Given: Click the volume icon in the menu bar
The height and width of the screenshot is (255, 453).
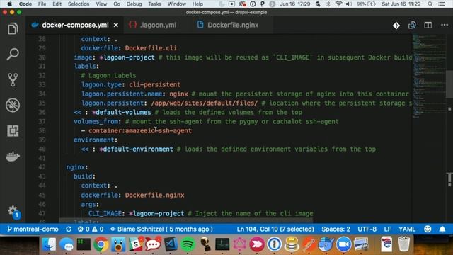Looking at the screenshot, I should click(349, 4).
